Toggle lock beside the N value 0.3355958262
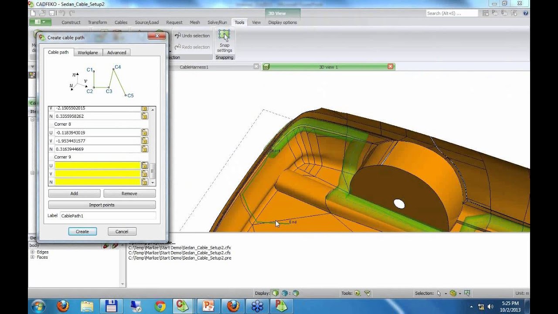Image resolution: width=558 pixels, height=314 pixels. (x=144, y=116)
